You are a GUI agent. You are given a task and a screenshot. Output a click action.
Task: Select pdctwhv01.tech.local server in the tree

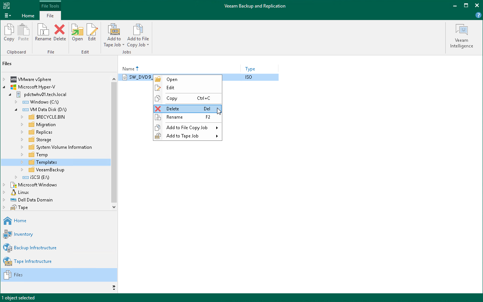(x=45, y=95)
